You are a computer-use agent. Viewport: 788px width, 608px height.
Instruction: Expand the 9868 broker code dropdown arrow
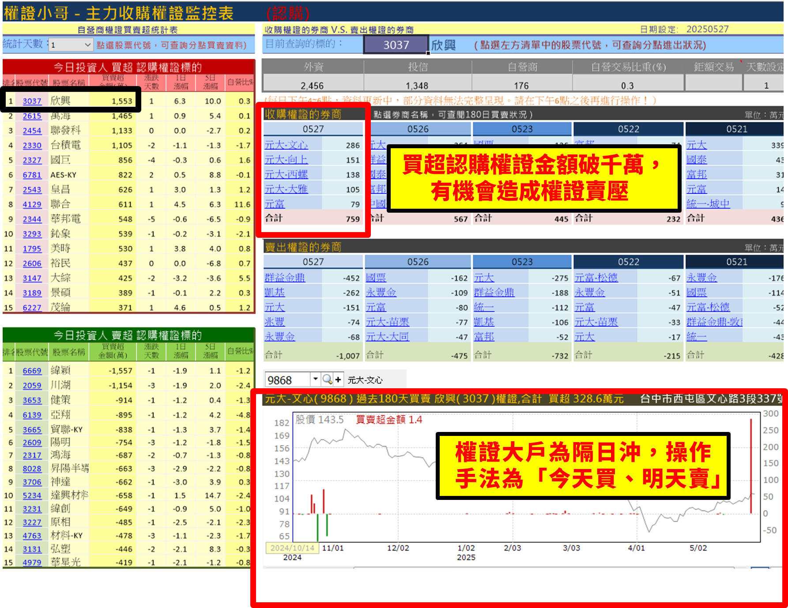pos(315,379)
